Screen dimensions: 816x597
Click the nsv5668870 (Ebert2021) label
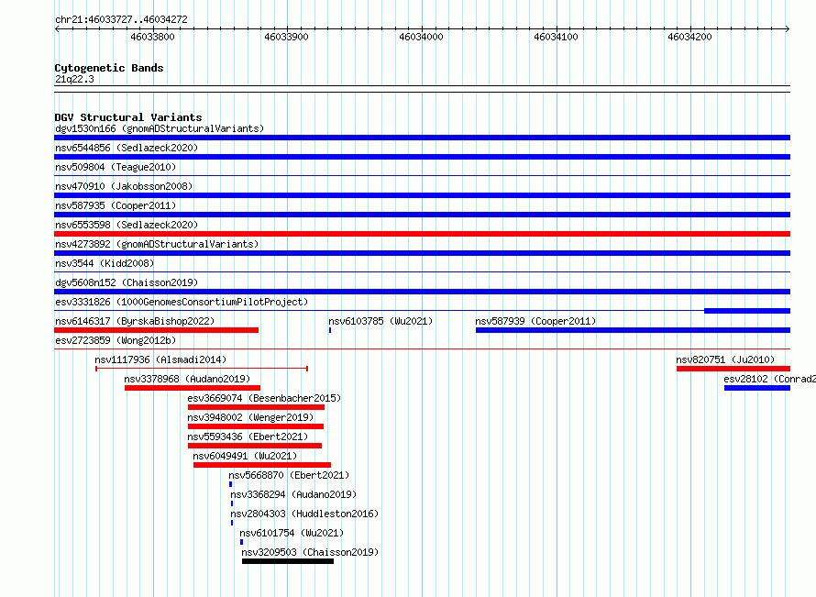point(289,475)
